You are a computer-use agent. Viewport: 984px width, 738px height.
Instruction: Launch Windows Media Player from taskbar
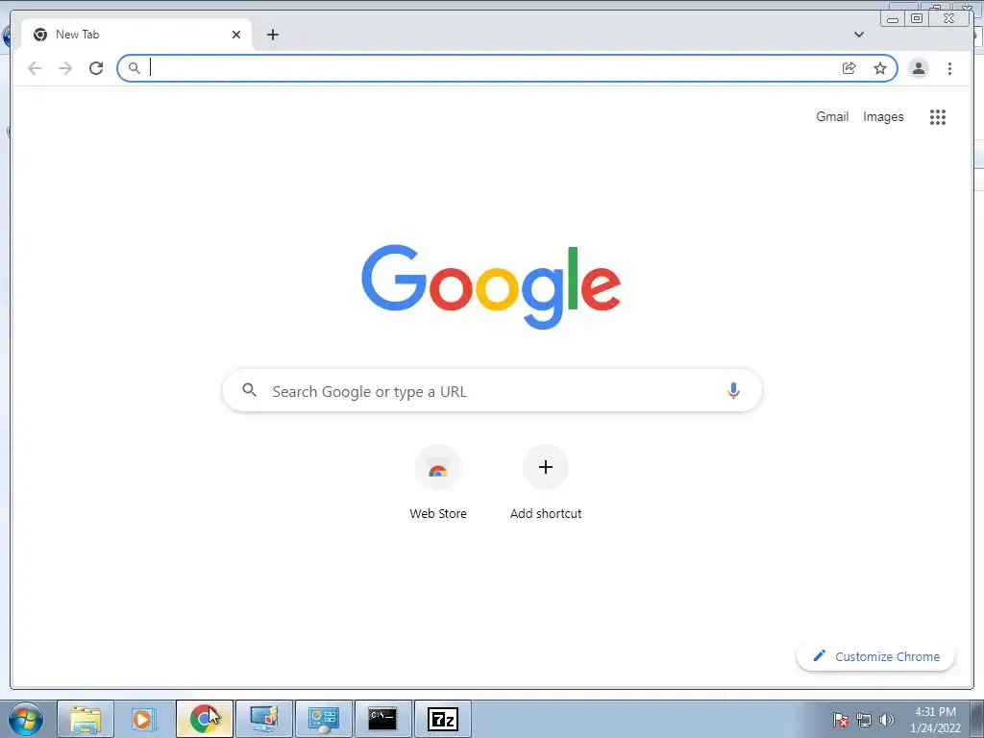pyautogui.click(x=144, y=719)
